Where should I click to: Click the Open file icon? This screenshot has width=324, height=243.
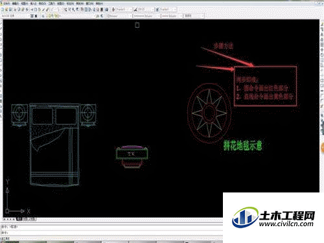tap(6, 10)
